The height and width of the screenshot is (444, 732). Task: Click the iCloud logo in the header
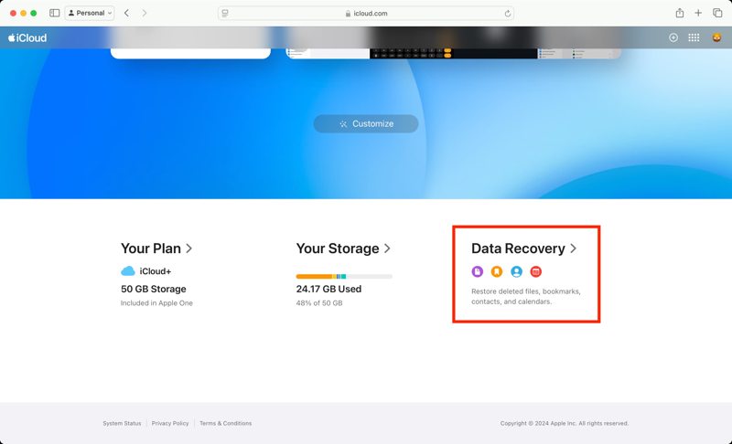click(27, 37)
